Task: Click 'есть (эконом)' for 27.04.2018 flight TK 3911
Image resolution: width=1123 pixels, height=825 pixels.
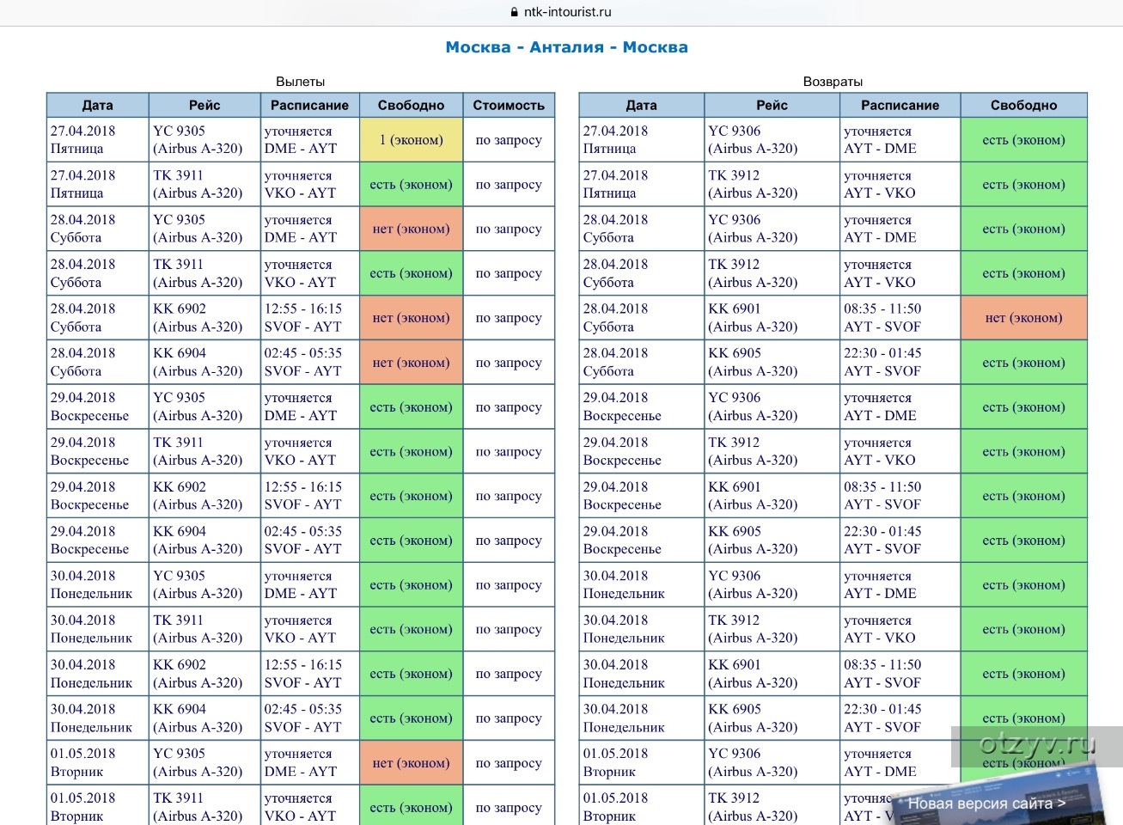Action: pos(411,185)
